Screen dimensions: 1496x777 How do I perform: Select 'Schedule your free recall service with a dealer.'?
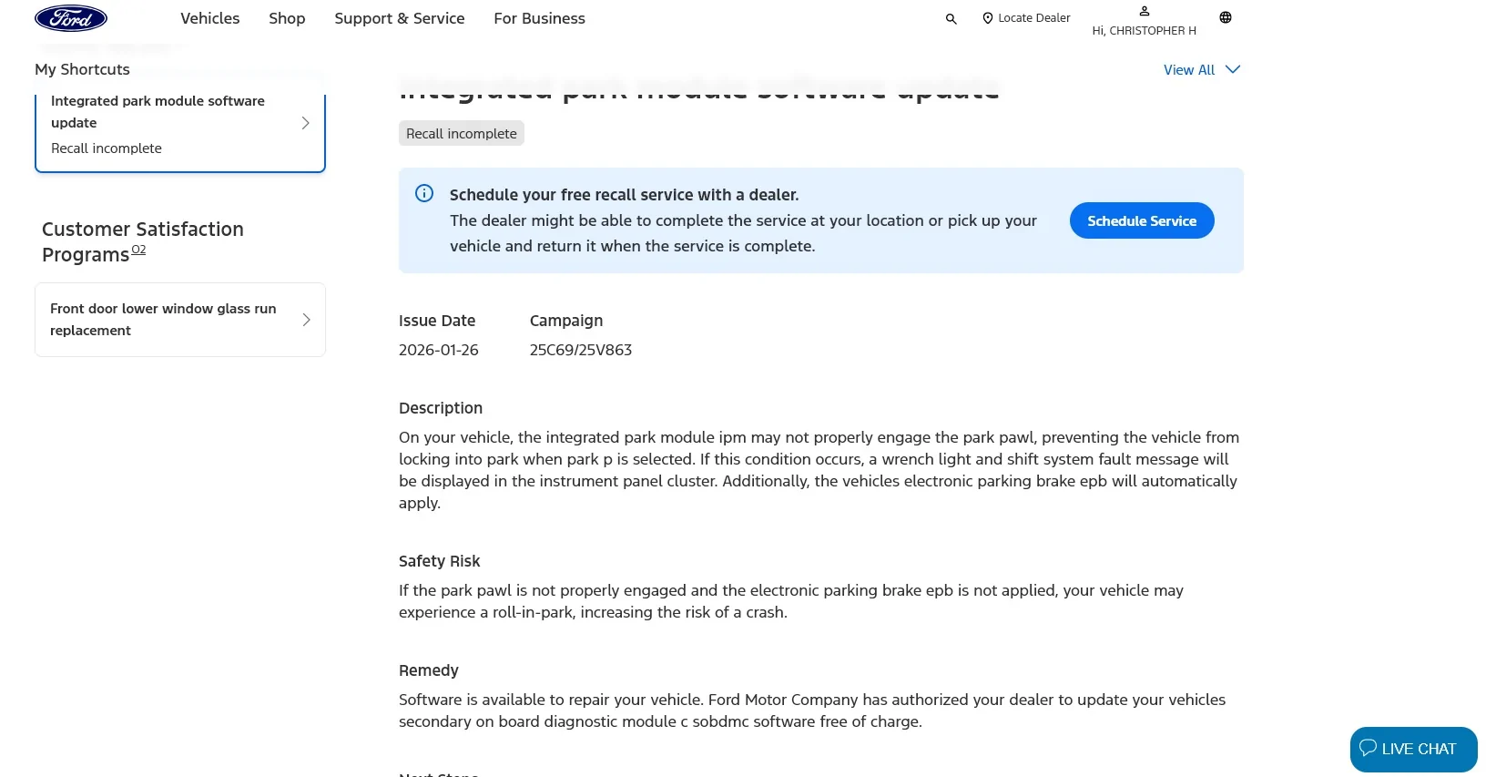[x=625, y=195]
